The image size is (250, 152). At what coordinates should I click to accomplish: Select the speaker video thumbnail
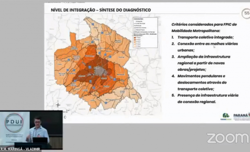click(31, 130)
